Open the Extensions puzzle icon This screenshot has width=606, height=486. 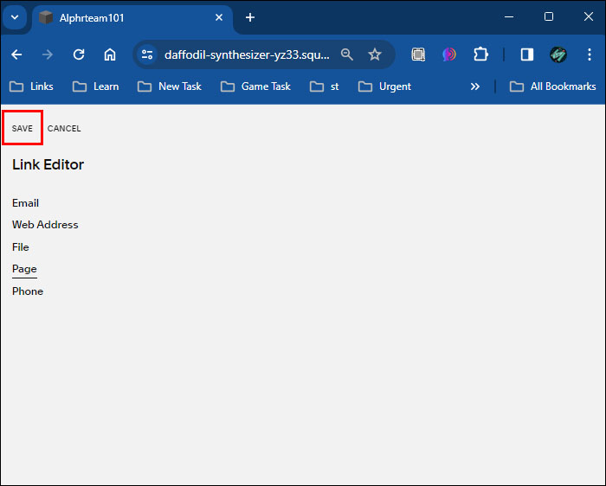point(480,54)
